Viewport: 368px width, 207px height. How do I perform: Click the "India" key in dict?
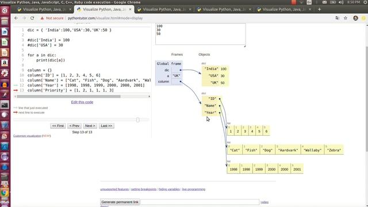coord(211,69)
